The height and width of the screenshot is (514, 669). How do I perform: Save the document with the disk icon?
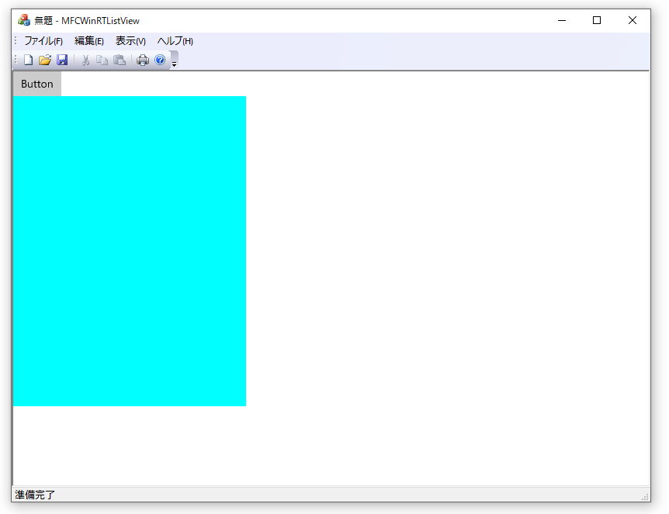tap(62, 60)
